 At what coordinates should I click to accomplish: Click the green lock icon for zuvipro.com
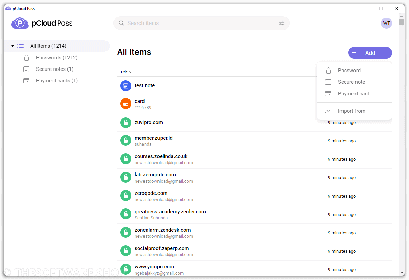click(126, 123)
